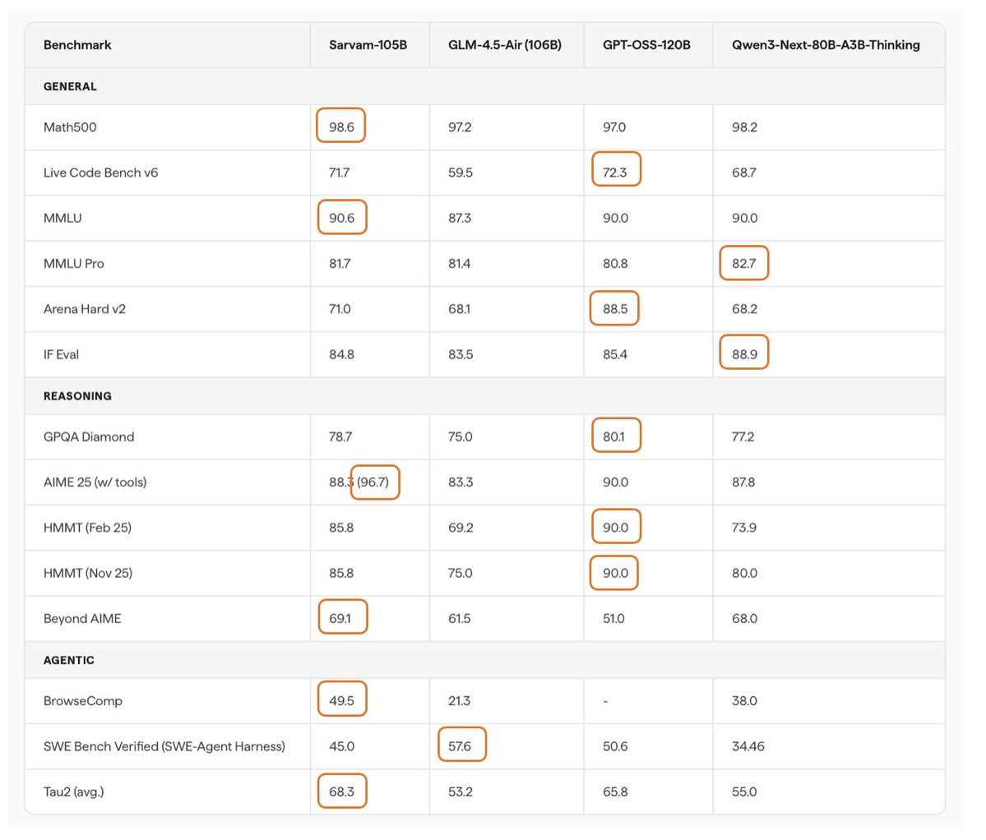Screen dimensions: 986x840
Task: Select the highlighted (96.7) AIME 25 score
Action: click(374, 482)
